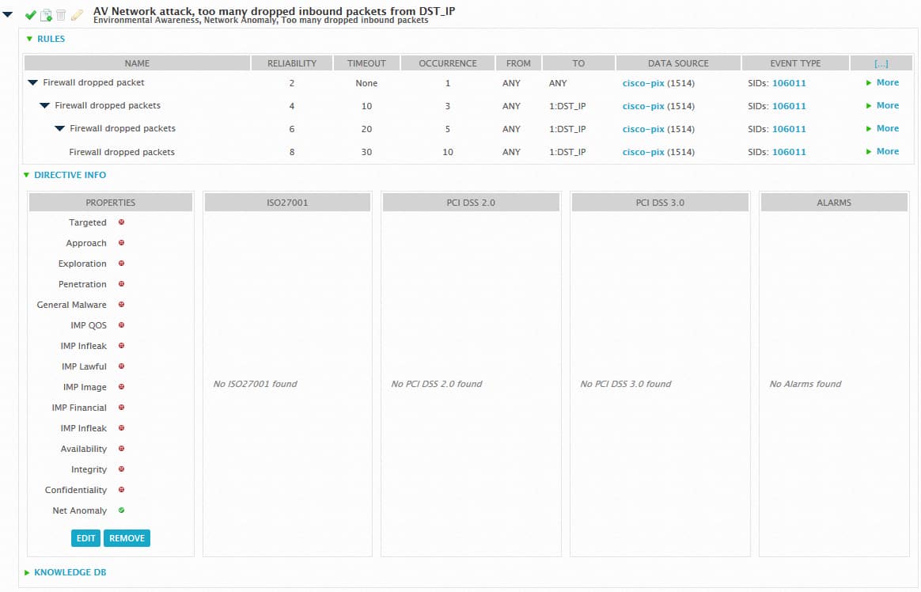This screenshot has height=592, width=921.
Task: Click the [...] column options header
Action: click(881, 63)
